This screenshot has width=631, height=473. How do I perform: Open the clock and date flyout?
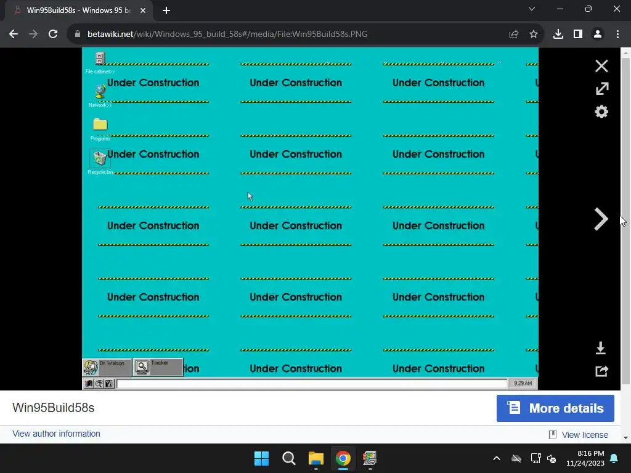(585, 458)
